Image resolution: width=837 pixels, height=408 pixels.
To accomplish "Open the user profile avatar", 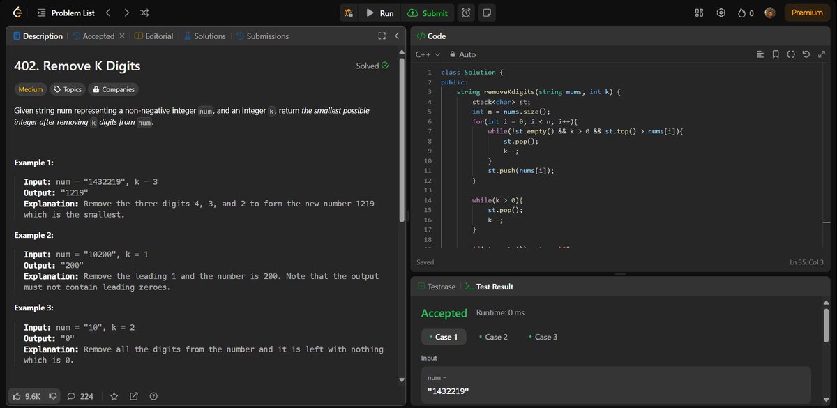I will pyautogui.click(x=770, y=13).
